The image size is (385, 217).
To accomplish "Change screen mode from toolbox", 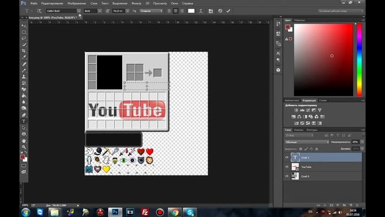I will point(24,172).
